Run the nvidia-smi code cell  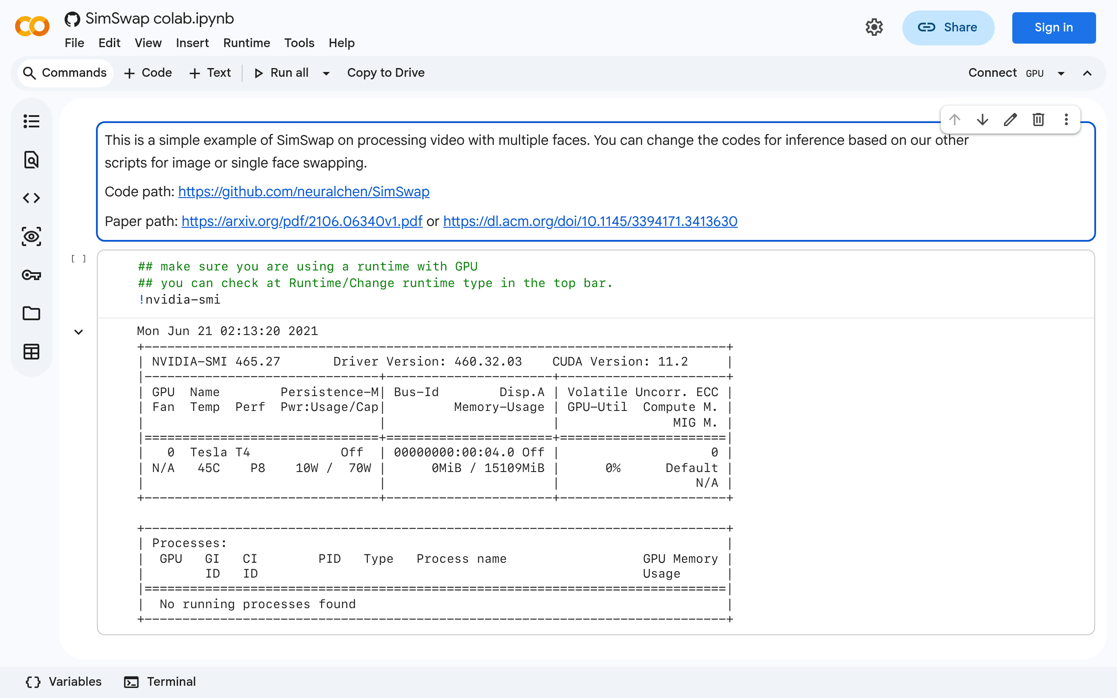79,259
